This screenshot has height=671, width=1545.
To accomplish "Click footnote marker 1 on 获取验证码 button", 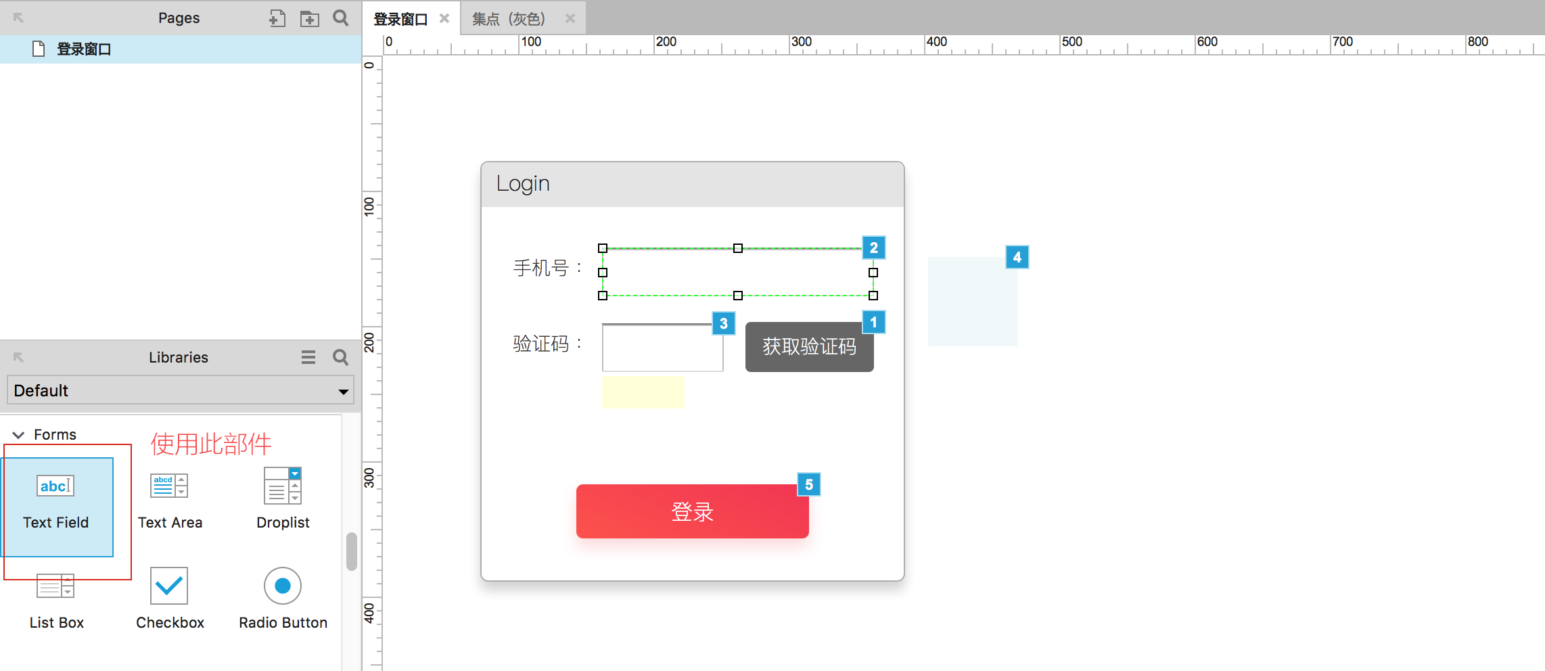I will pyautogui.click(x=873, y=322).
